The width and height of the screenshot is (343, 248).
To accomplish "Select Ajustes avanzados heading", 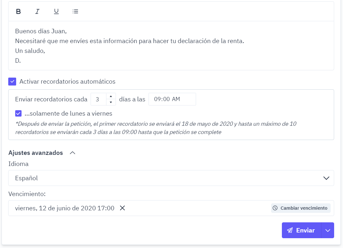I will pos(35,153).
